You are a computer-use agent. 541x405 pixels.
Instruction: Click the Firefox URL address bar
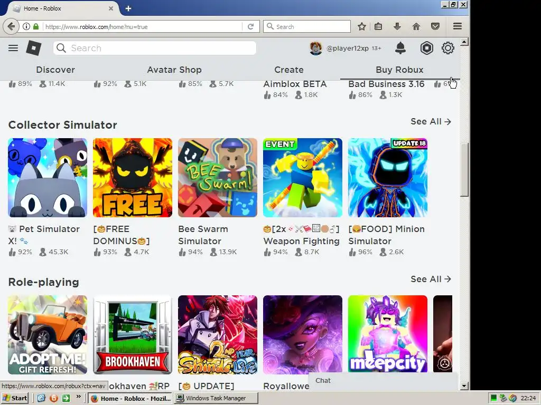coord(142,26)
